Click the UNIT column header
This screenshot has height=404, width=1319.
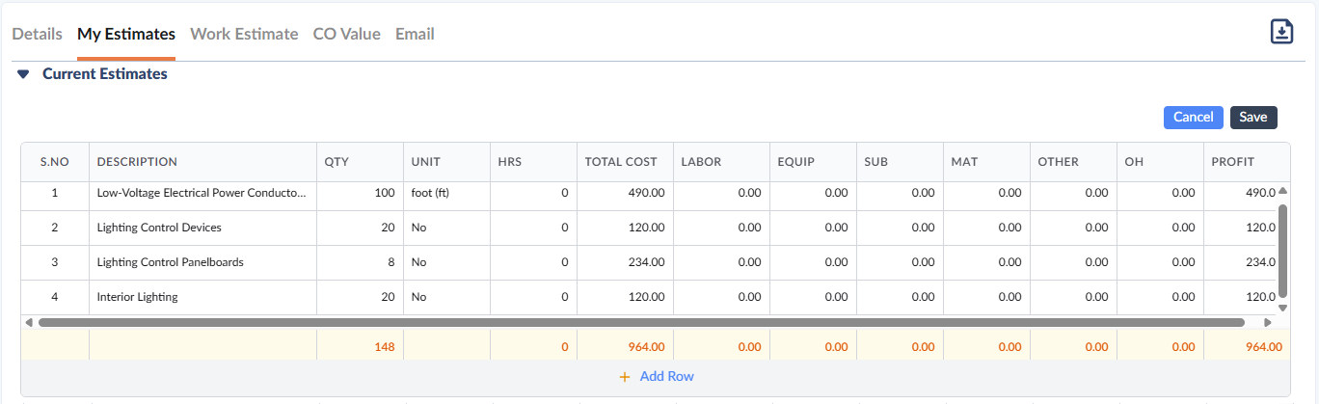click(446, 162)
